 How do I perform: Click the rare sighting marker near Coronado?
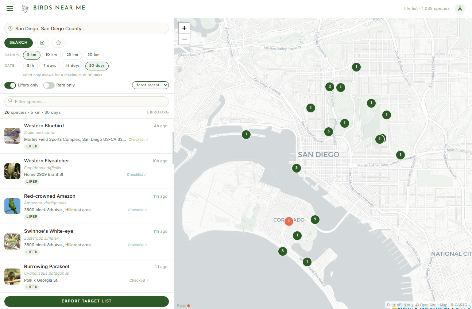pyautogui.click(x=289, y=221)
